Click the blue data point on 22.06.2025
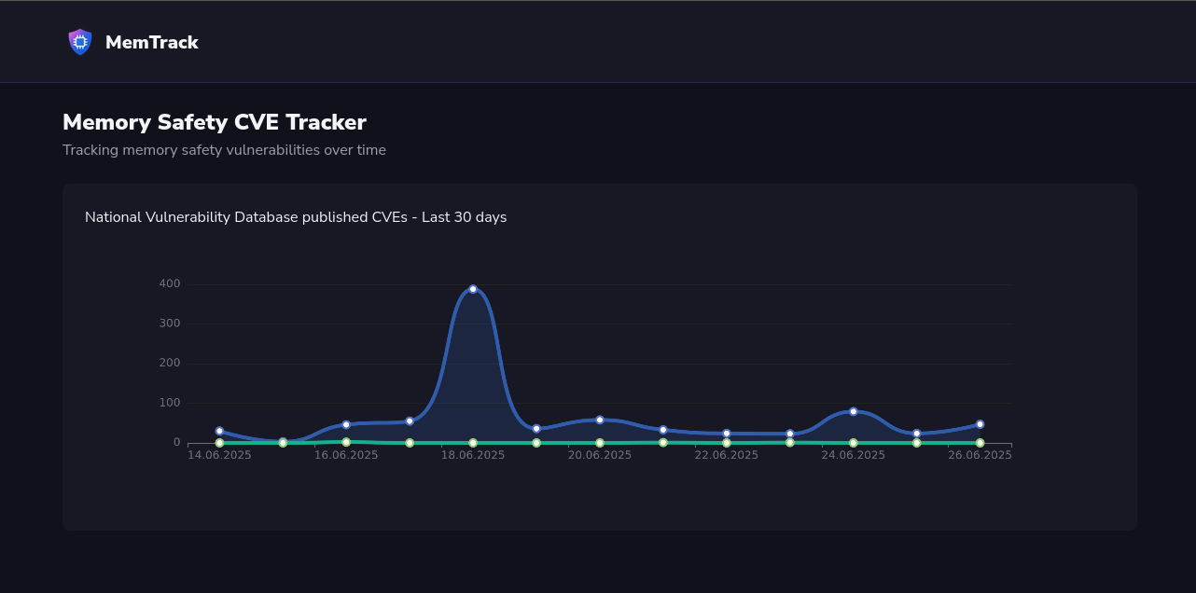 point(727,434)
